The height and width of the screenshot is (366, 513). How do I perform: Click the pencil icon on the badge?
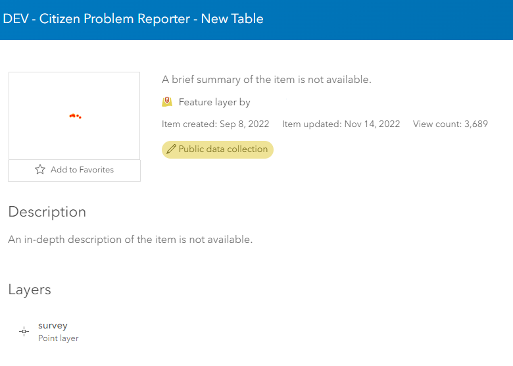172,149
